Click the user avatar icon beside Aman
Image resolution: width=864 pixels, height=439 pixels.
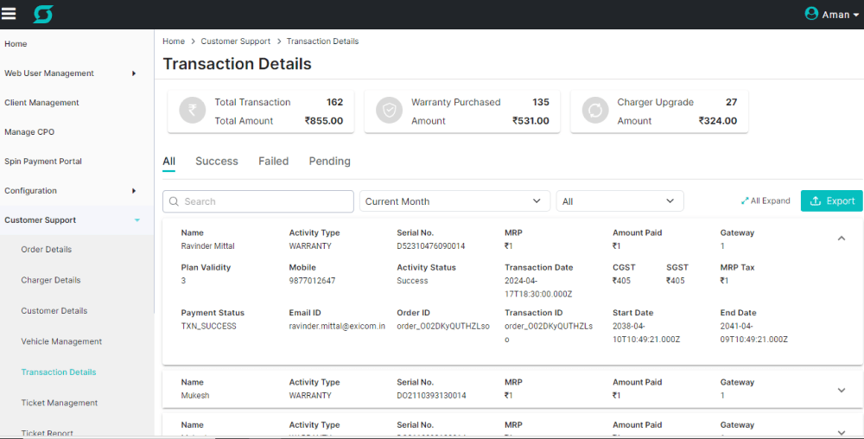810,14
